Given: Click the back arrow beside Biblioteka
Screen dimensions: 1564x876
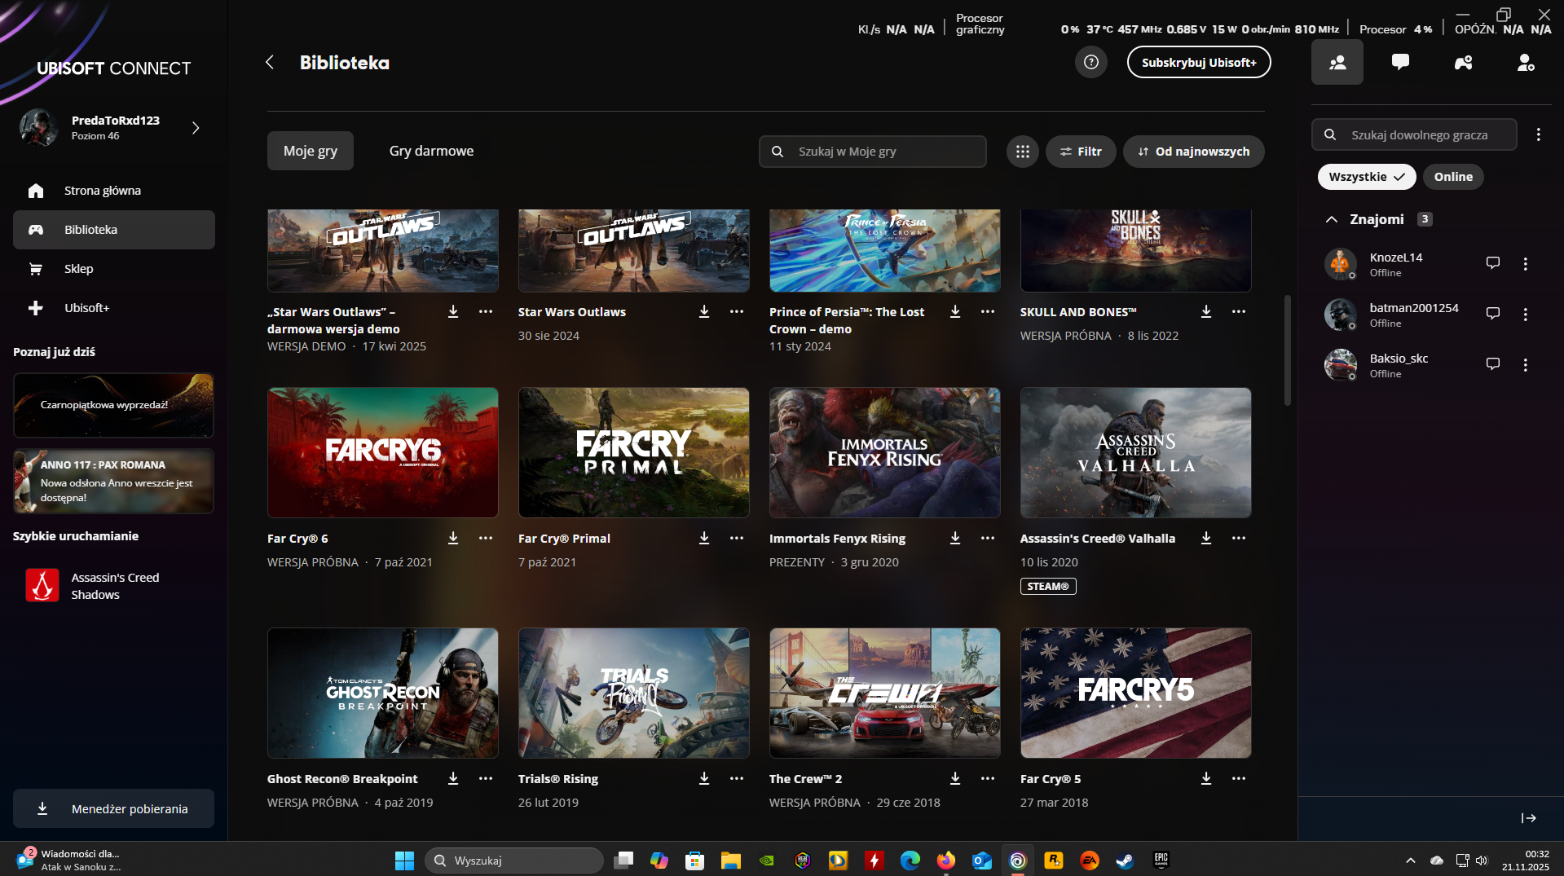Looking at the screenshot, I should coord(270,63).
